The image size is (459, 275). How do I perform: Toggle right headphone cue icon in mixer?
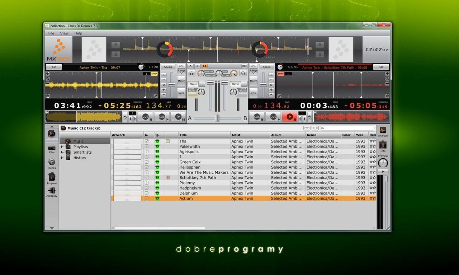click(243, 73)
